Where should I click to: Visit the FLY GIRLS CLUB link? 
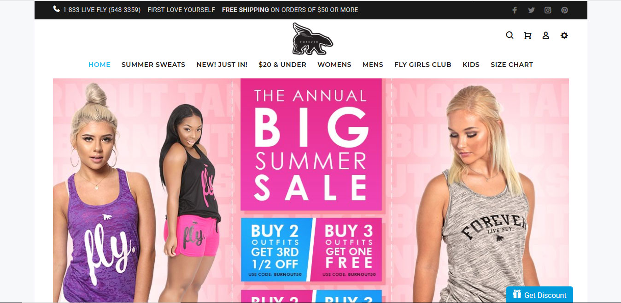pos(423,65)
